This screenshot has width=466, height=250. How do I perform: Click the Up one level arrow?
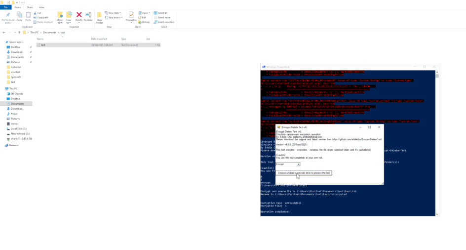point(19,33)
